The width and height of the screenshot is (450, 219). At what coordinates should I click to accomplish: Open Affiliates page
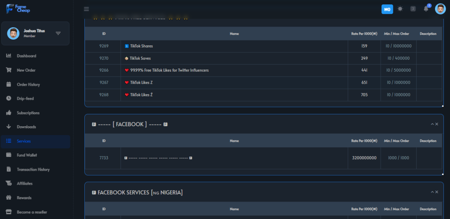pyautogui.click(x=25, y=184)
